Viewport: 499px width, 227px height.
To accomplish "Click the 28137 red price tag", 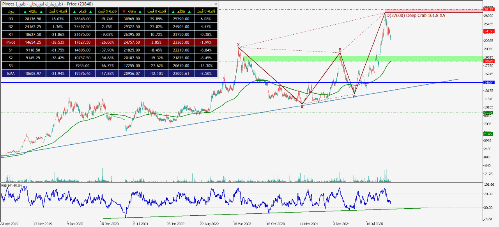I will (x=488, y=10).
